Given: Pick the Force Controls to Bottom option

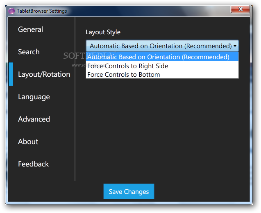Looking at the screenshot, I should [123, 75].
